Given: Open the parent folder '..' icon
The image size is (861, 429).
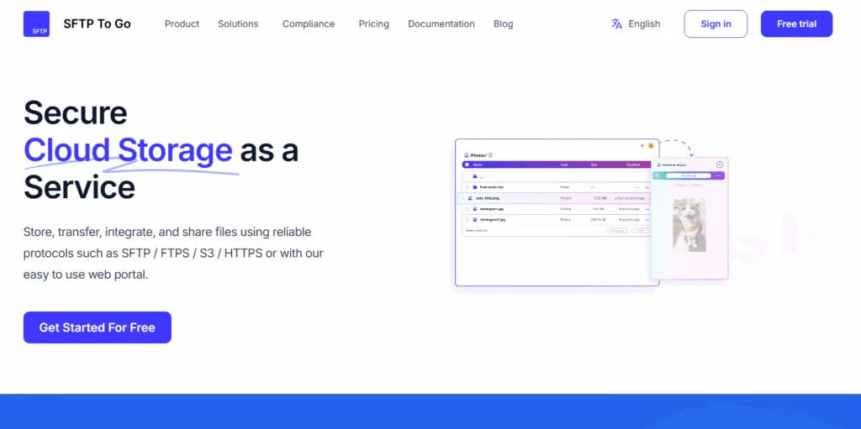Looking at the screenshot, I should (x=475, y=176).
